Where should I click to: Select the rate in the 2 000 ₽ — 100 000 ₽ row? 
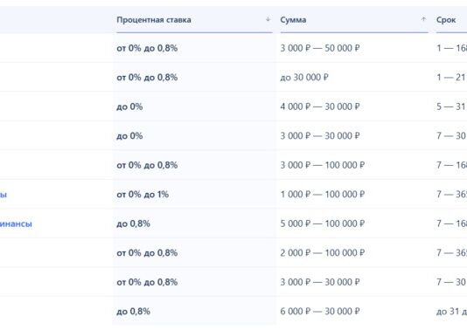tap(147, 252)
